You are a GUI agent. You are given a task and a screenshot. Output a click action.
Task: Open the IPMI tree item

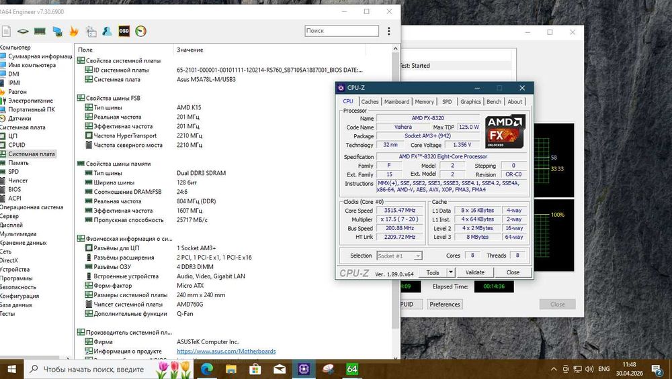[x=14, y=83]
